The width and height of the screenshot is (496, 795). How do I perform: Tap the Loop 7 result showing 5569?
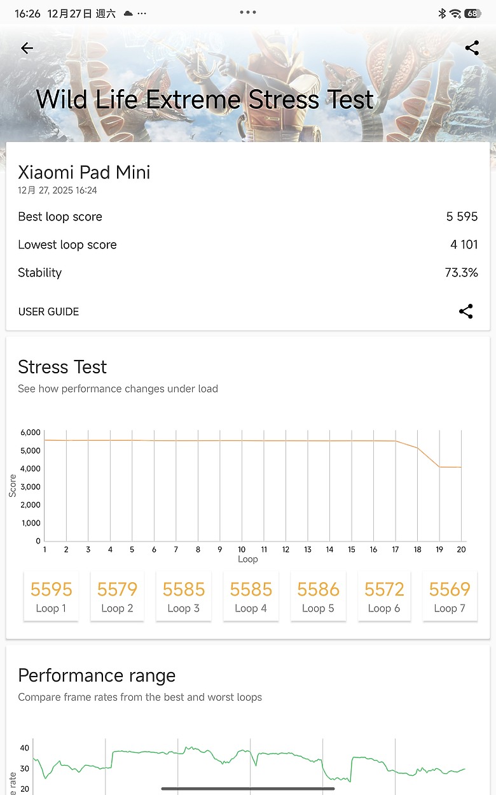pos(450,595)
